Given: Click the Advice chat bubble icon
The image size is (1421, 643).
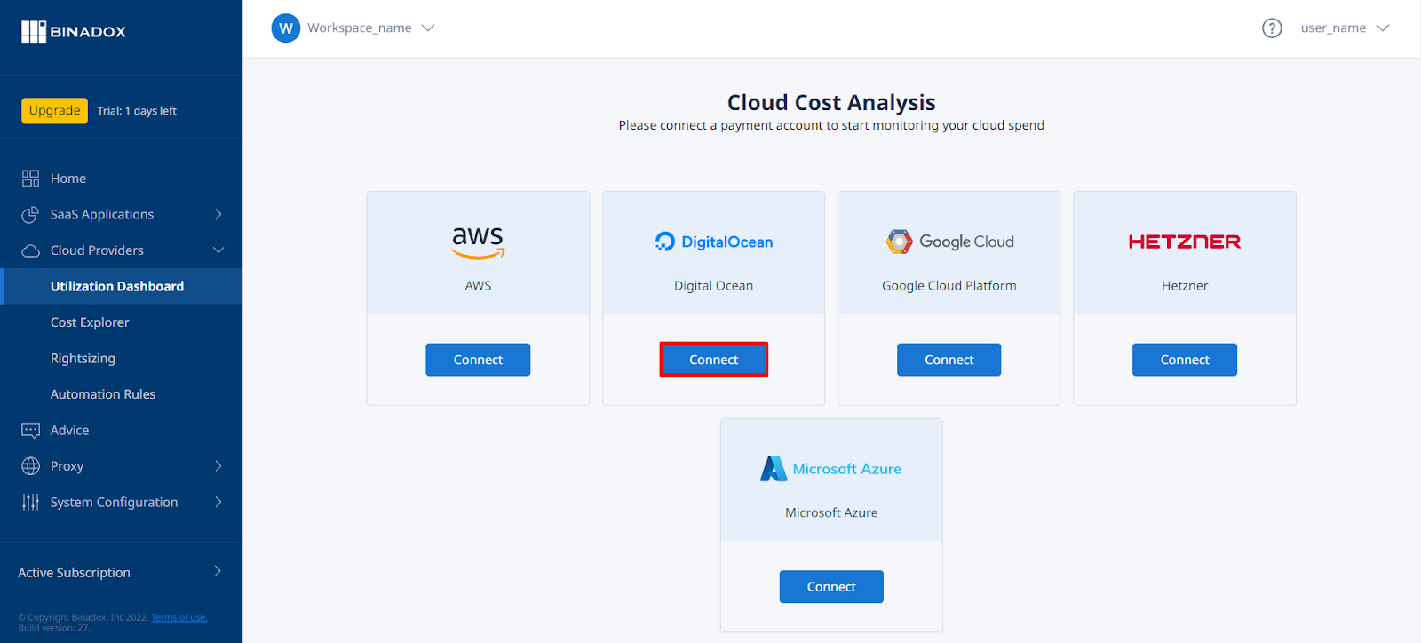Looking at the screenshot, I should [x=31, y=431].
